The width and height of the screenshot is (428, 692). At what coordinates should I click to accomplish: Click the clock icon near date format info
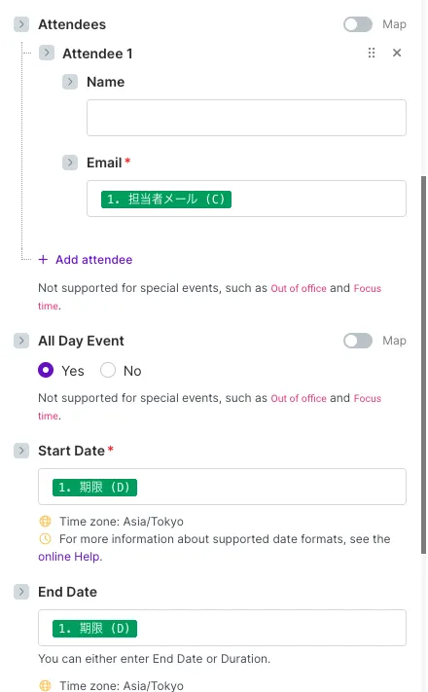click(x=45, y=539)
